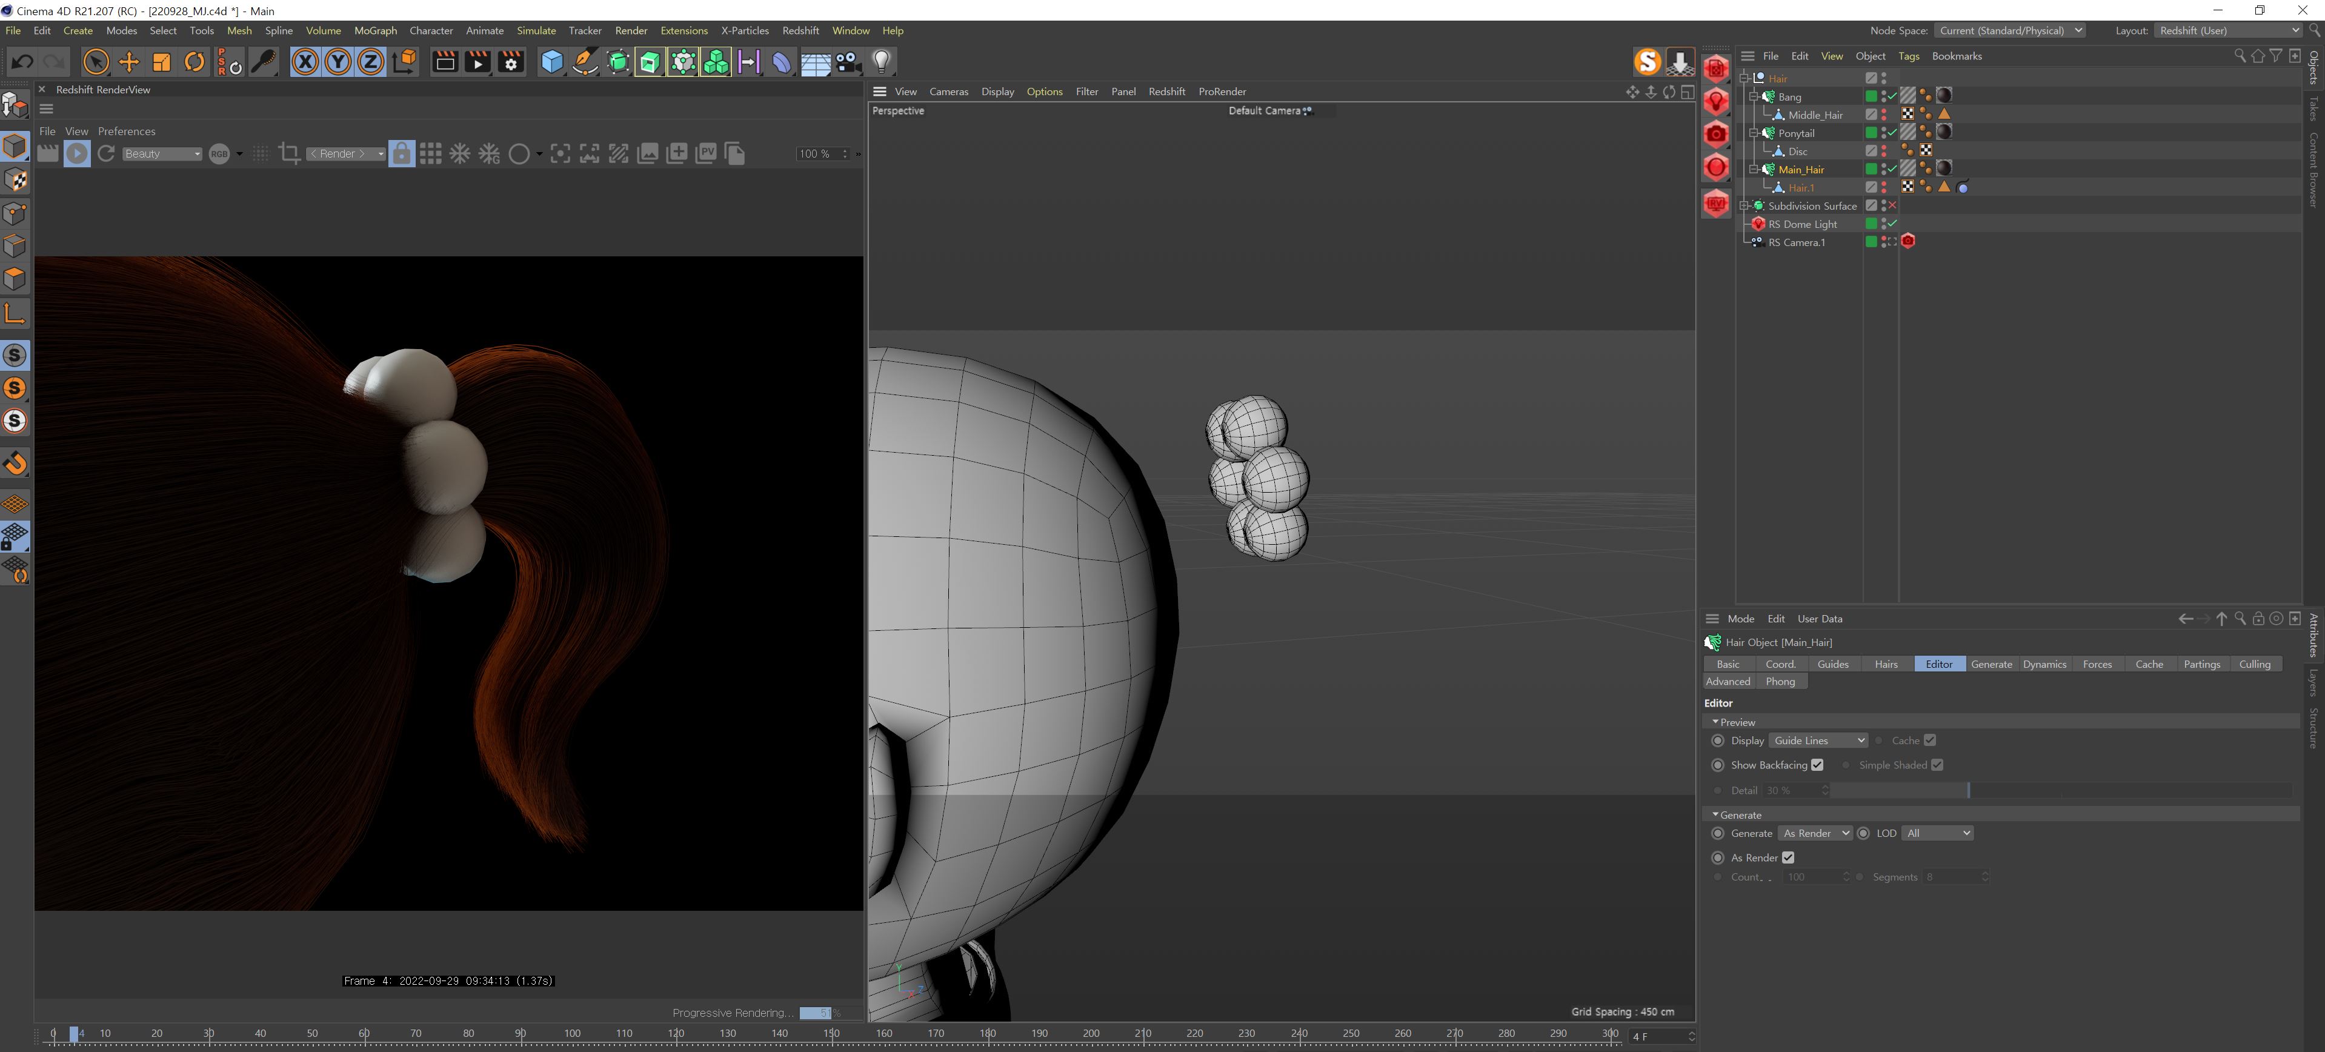The image size is (2325, 1052).
Task: Click Redshift RV RenderView hexagon icon
Action: pos(1716,203)
